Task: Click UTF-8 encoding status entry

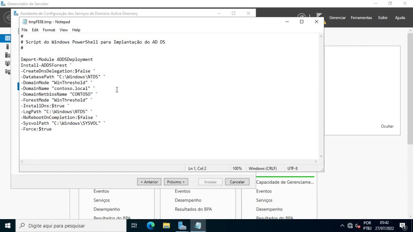Action: tap(292, 168)
